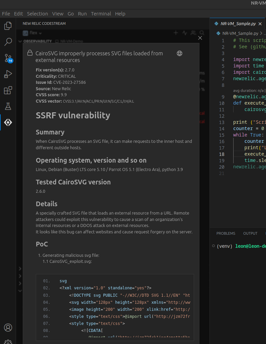The image size is (266, 344).
Task: Click line number 10 in editor gutter
Action: 221,103
